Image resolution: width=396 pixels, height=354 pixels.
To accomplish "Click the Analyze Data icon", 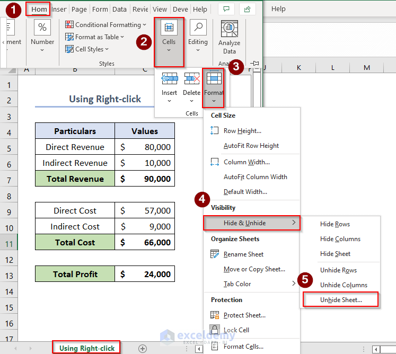I will (230, 29).
